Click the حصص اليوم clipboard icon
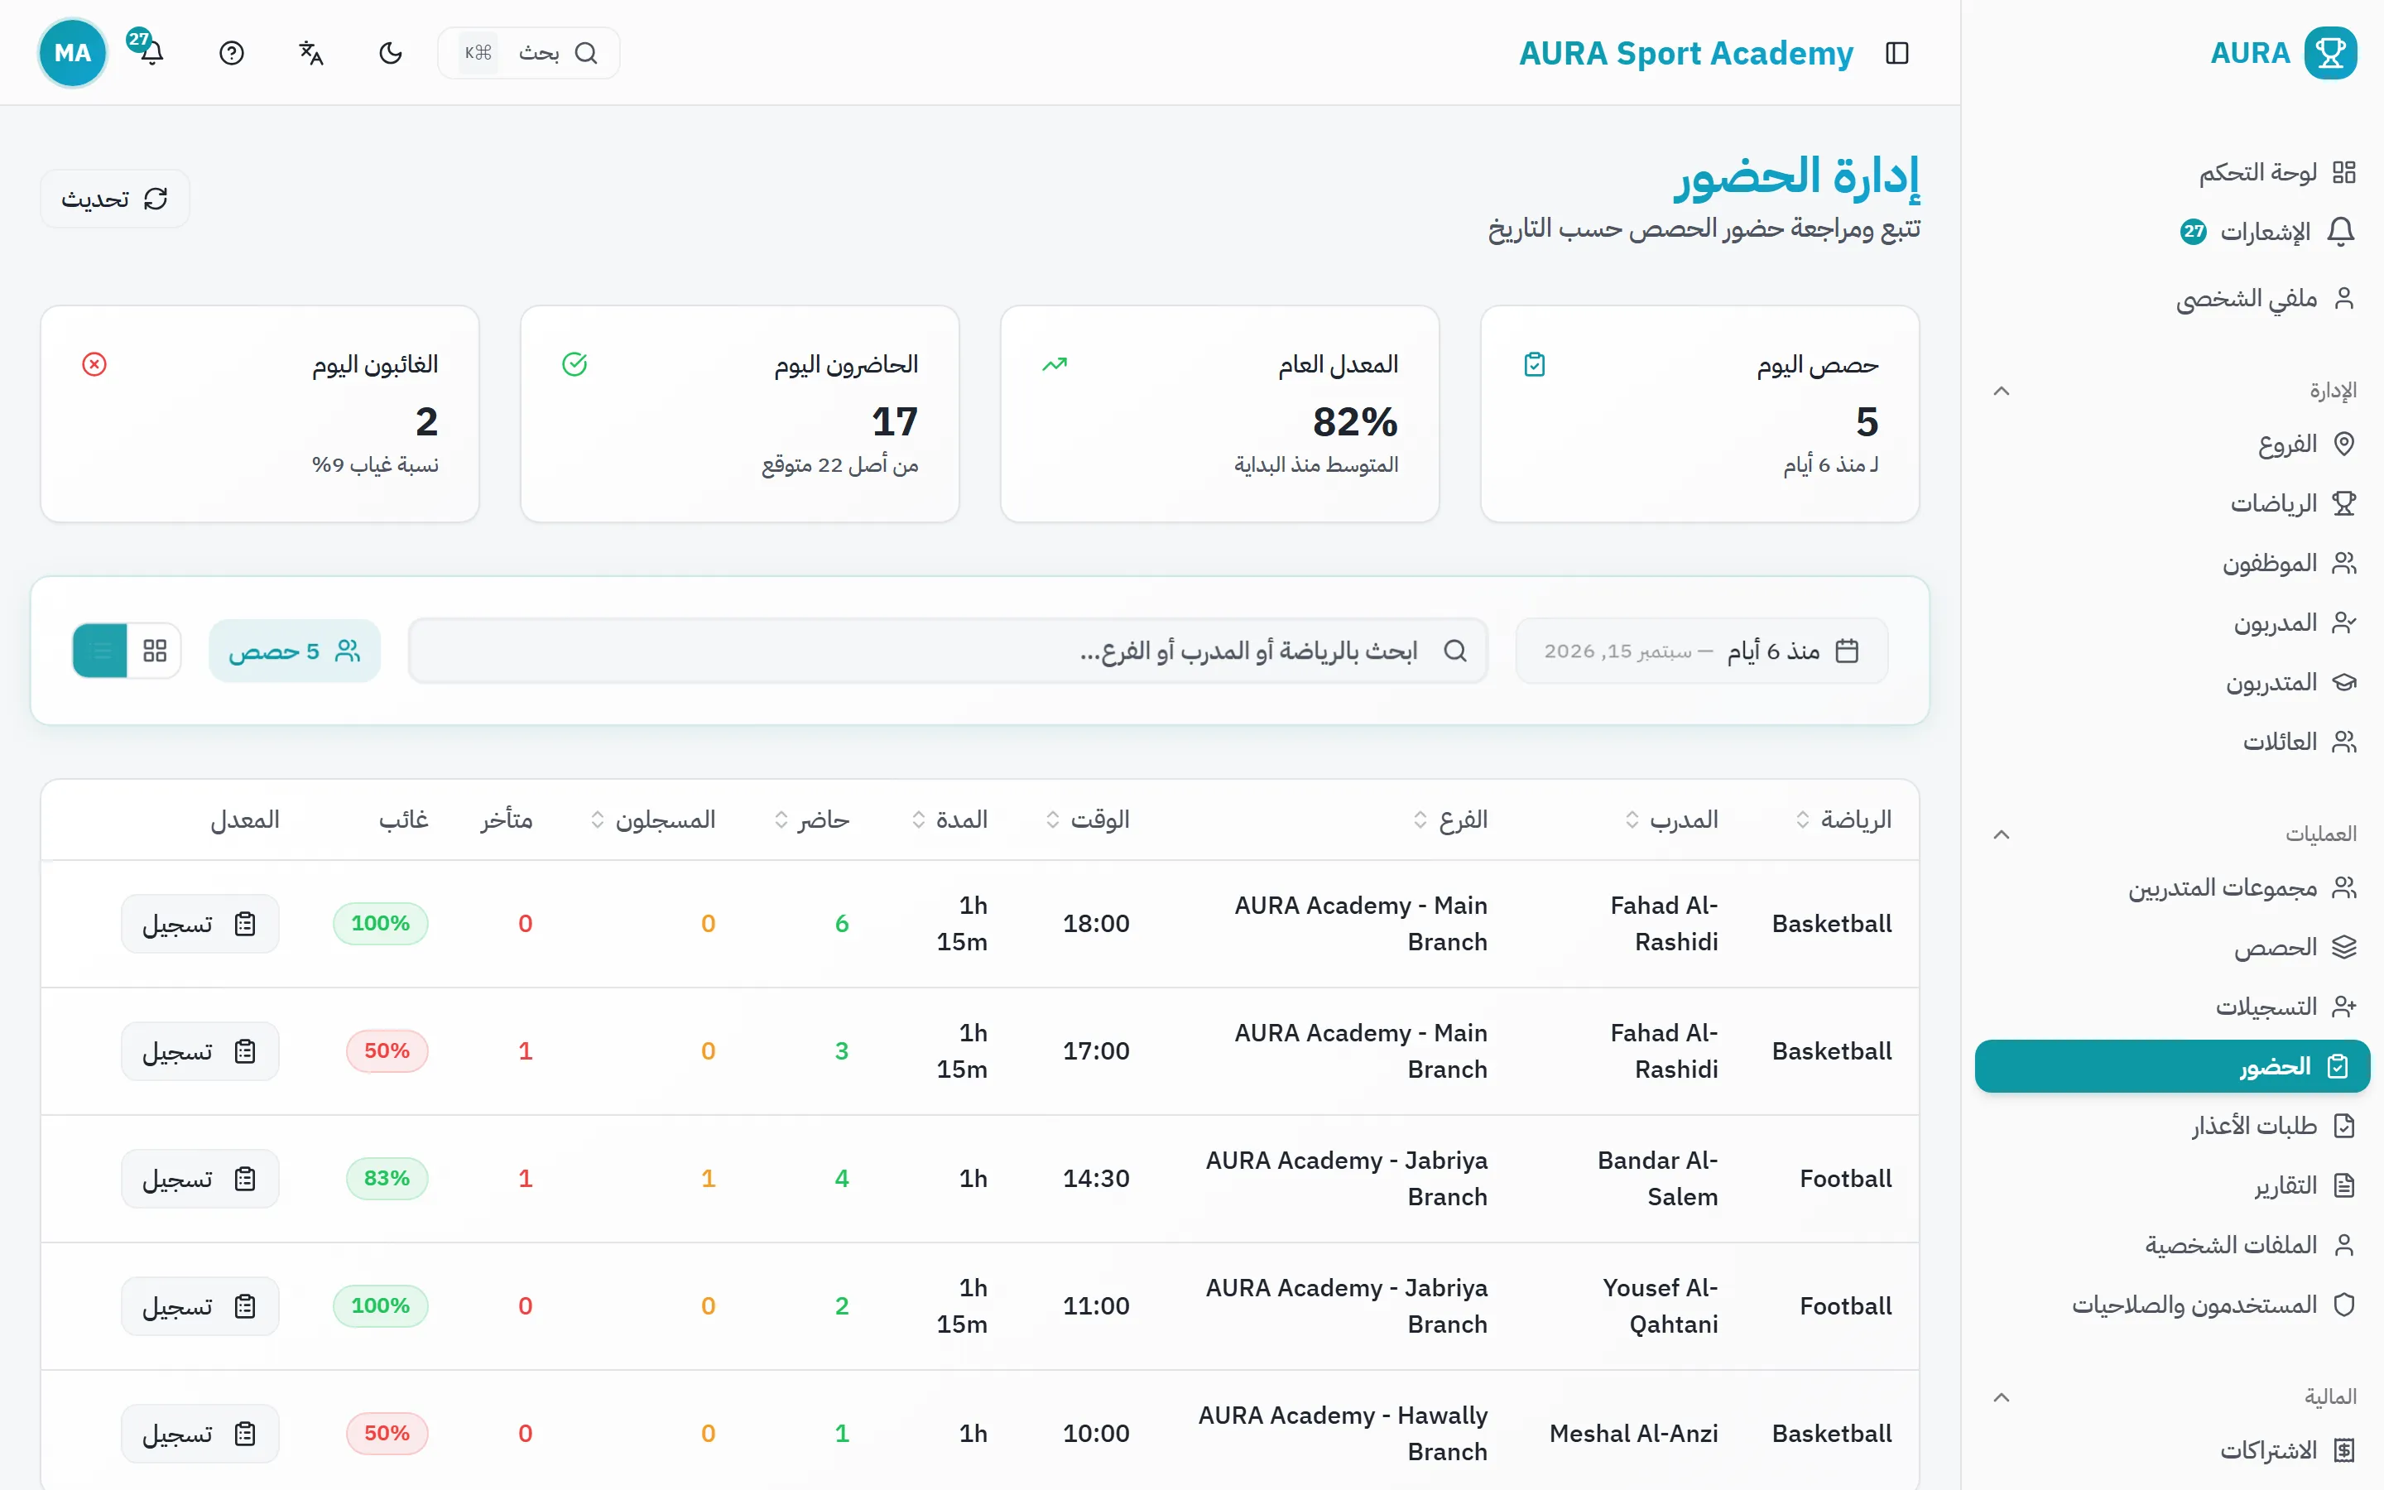Screen dimensions: 2384x1490 tap(1534, 364)
